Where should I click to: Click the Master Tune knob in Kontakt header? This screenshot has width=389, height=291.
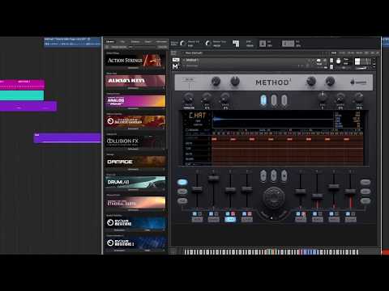[x=208, y=43]
